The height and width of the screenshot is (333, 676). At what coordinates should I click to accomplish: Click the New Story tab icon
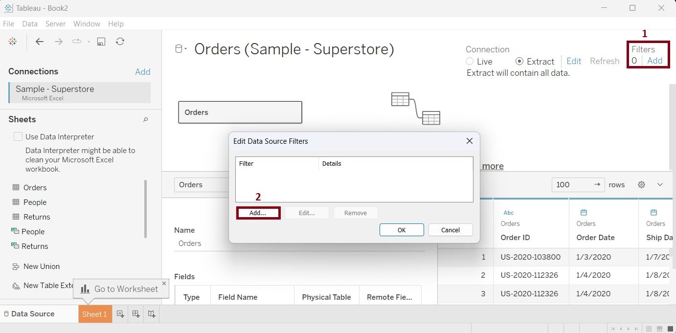(152, 314)
